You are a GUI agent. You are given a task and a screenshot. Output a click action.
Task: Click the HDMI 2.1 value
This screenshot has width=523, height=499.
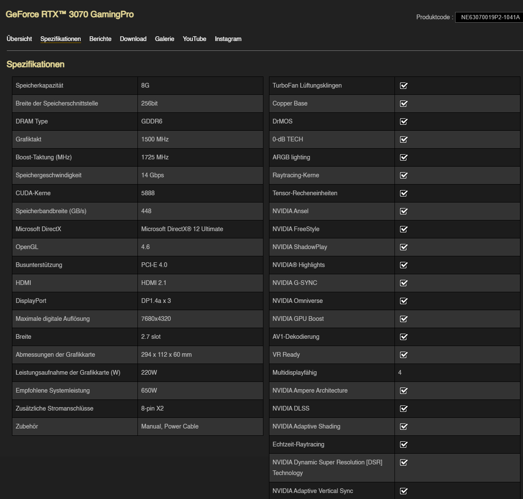pos(154,283)
